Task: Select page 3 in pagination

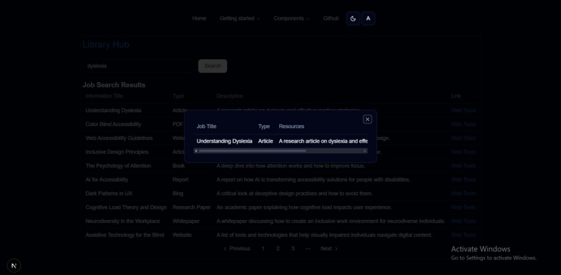Action: [293, 249]
